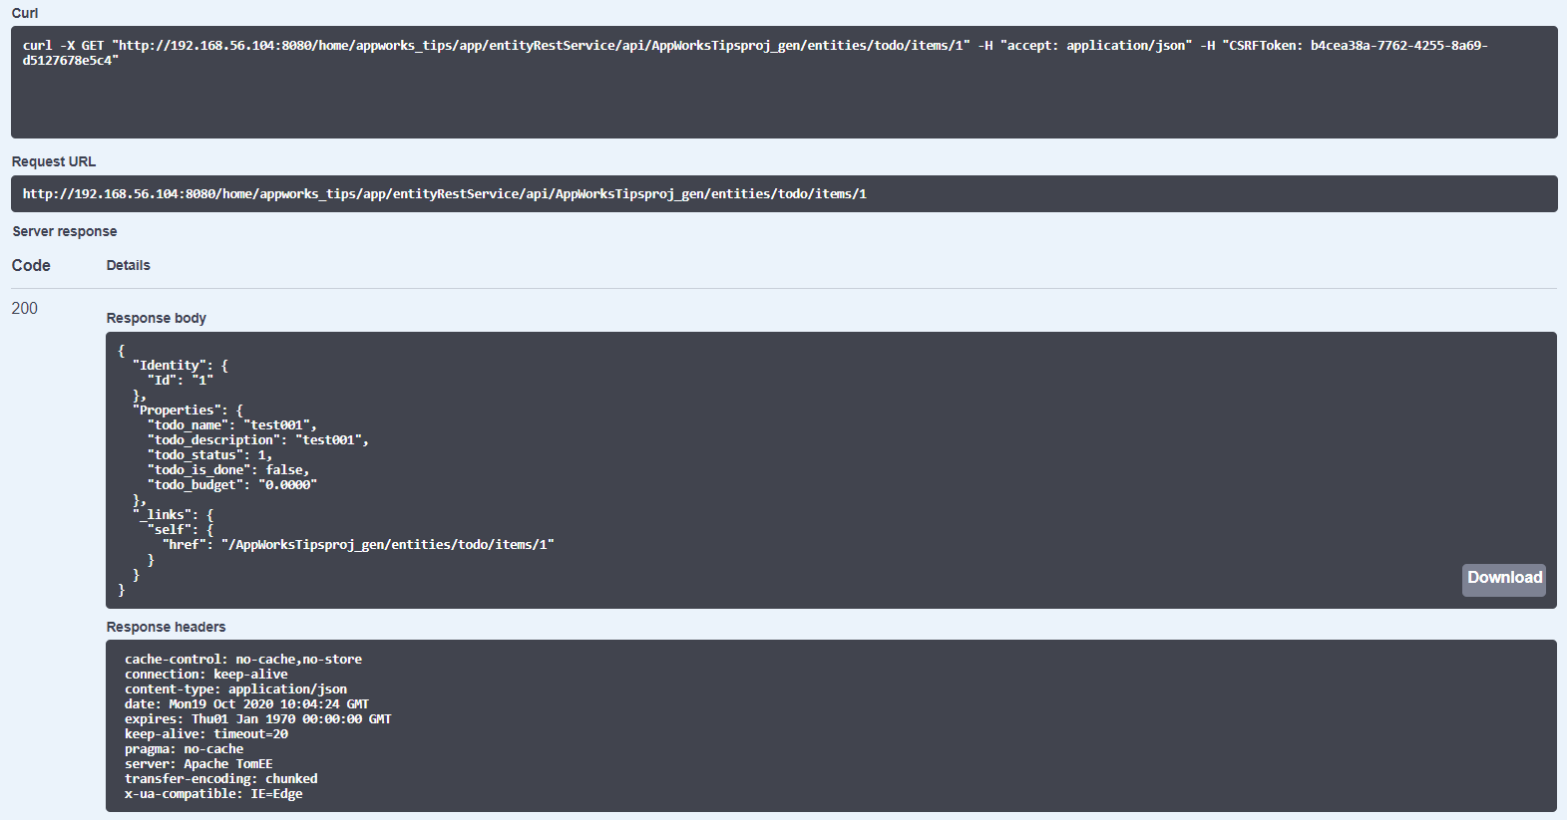Click the "Identity" key in the JSON
1567x820 pixels.
coord(170,366)
